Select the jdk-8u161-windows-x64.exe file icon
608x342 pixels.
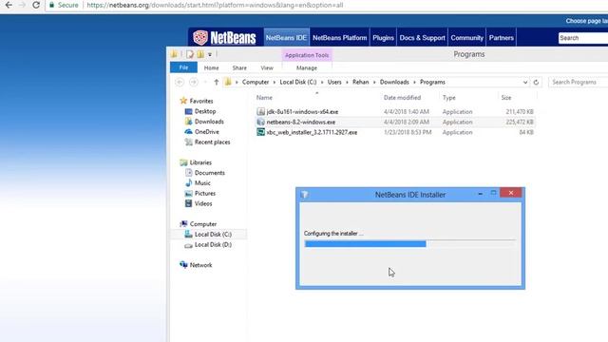[261, 112]
